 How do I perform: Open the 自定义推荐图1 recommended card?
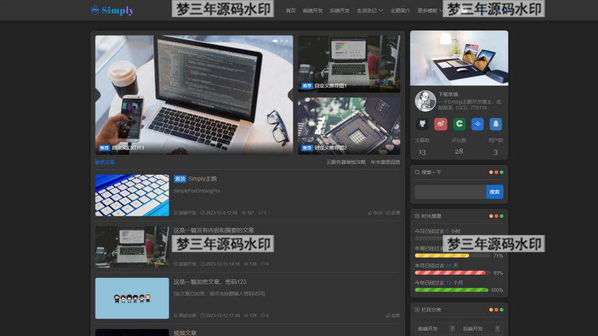pyautogui.click(x=349, y=64)
